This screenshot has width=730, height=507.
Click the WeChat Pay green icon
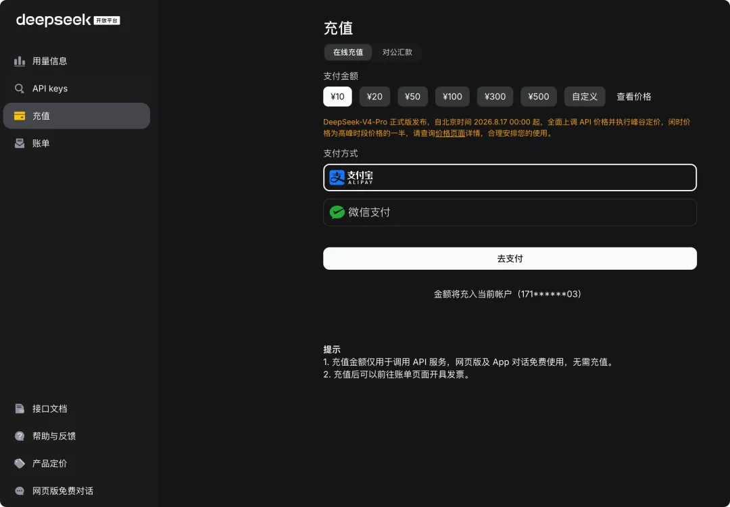[337, 212]
